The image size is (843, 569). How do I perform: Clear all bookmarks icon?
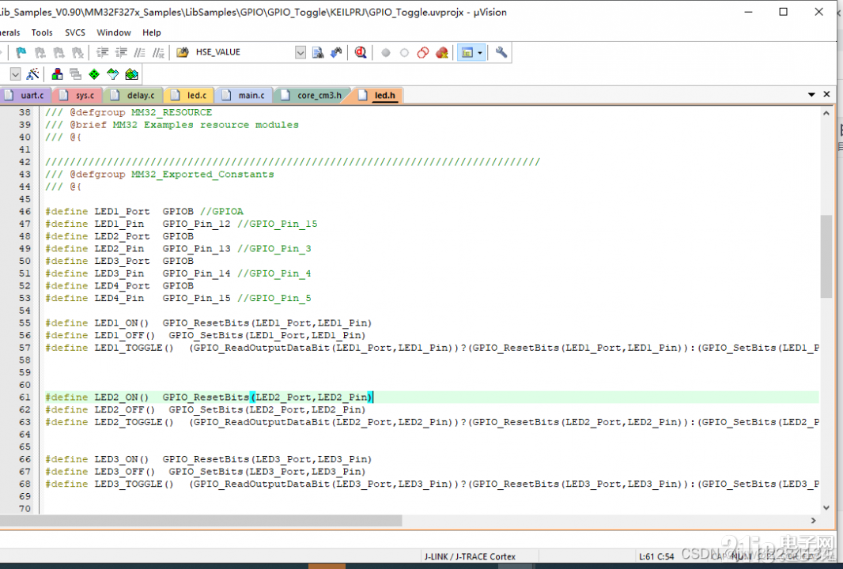coord(77,53)
